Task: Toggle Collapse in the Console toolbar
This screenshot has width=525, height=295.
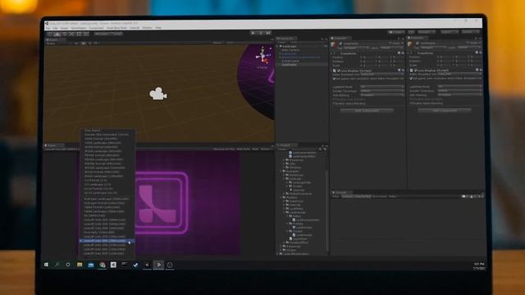Action: click(347, 197)
